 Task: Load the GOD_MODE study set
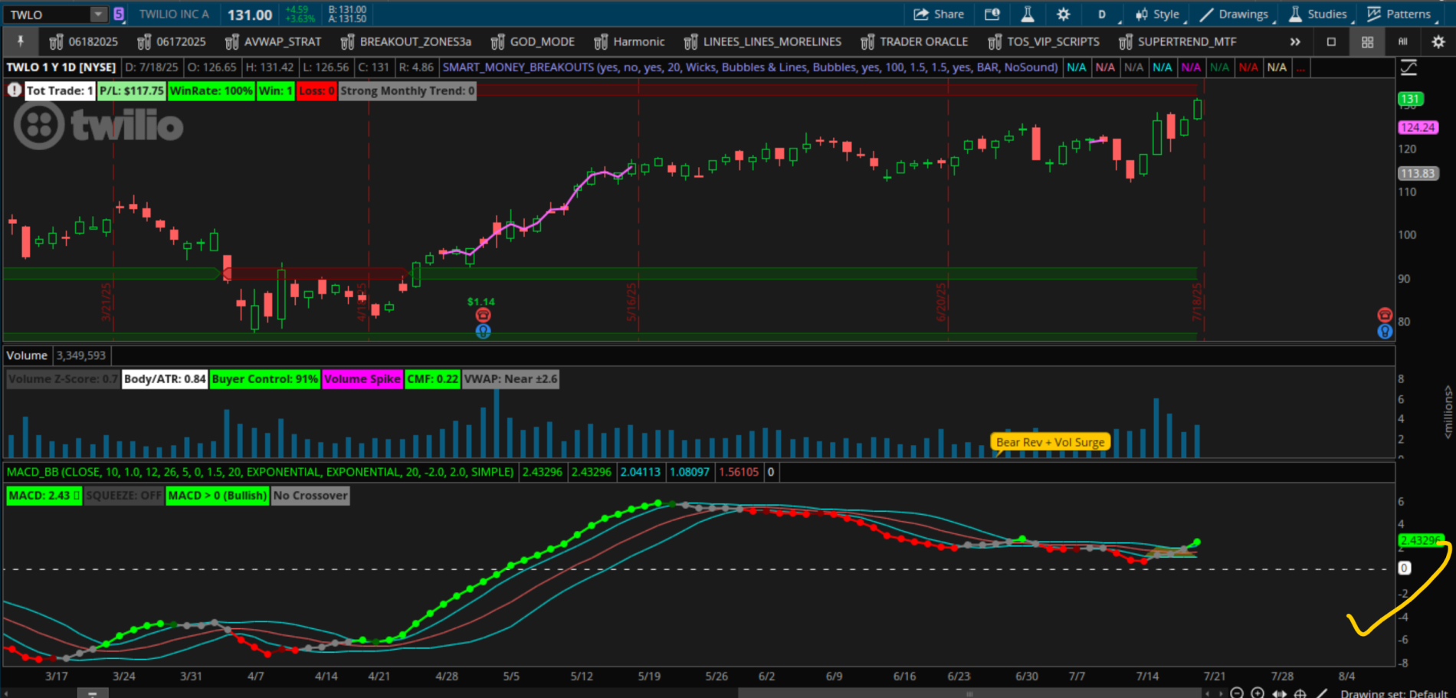533,41
